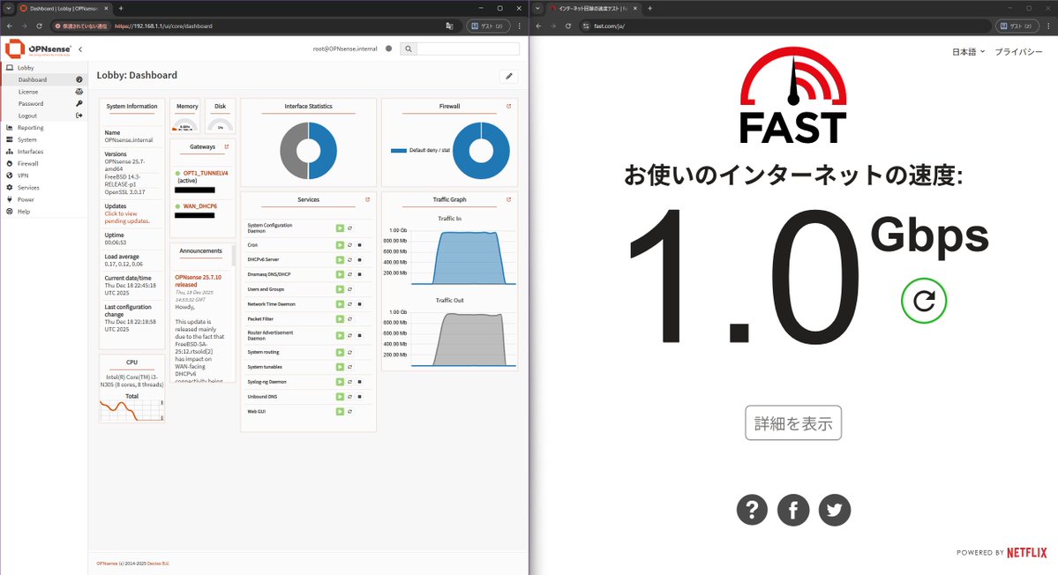Stop the Syslog-ng Daemon

[360, 382]
